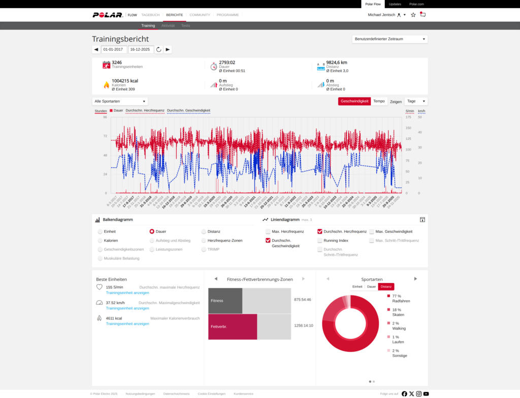Switch to the Aktivität tab
The width and height of the screenshot is (520, 398).
click(168, 25)
